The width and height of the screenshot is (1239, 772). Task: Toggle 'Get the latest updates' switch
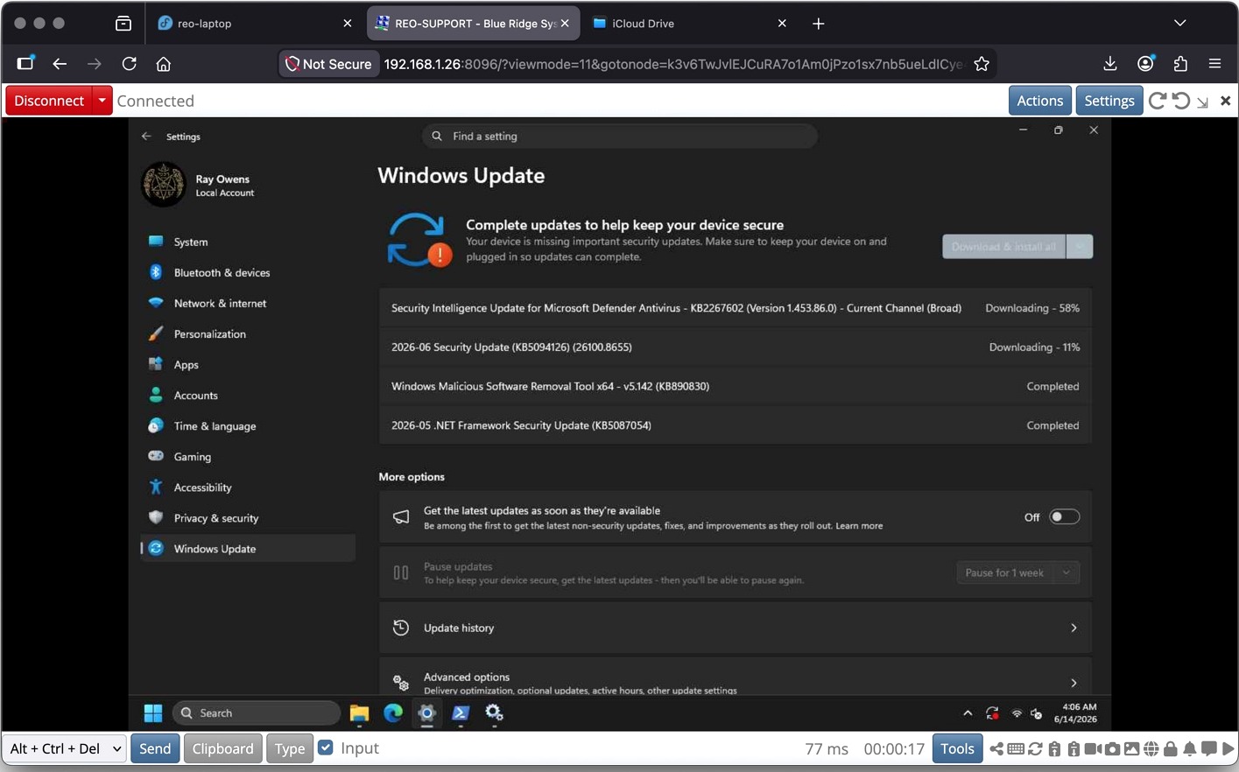[1065, 517]
